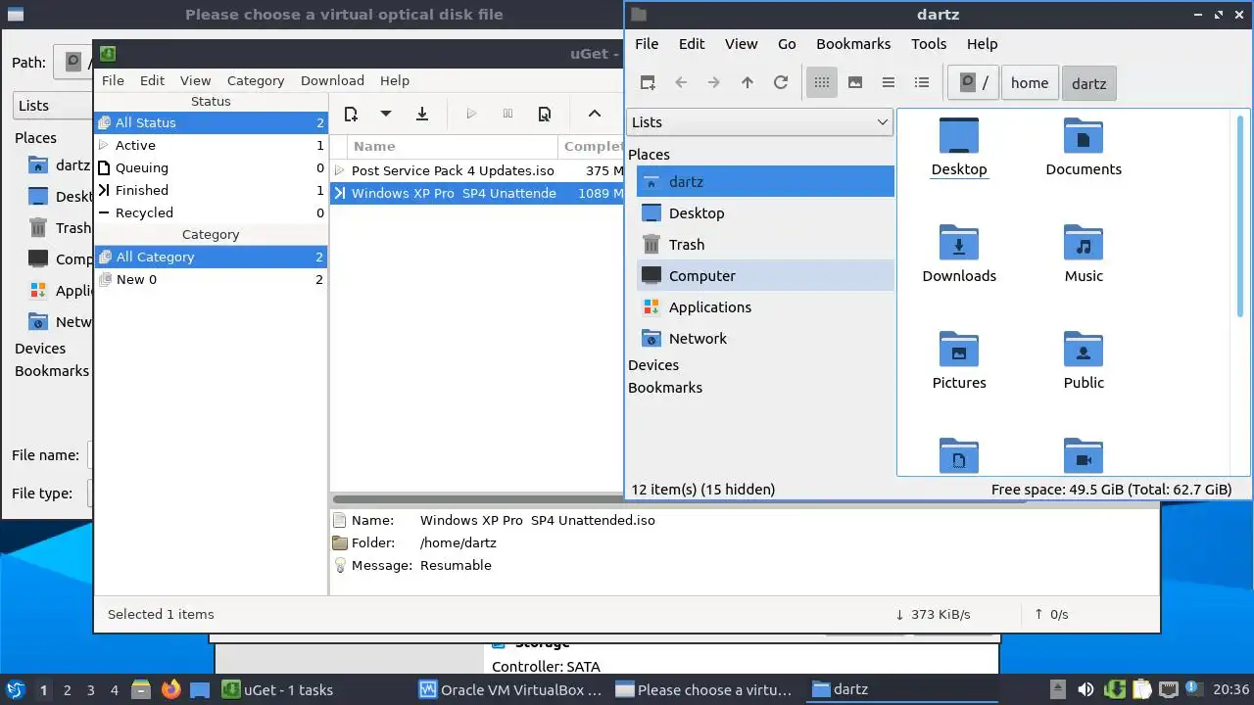Go back in dartz file manager
The image size is (1254, 705).
click(x=681, y=83)
